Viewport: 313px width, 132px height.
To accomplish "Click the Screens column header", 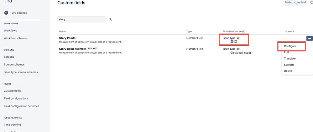I will [290, 32].
